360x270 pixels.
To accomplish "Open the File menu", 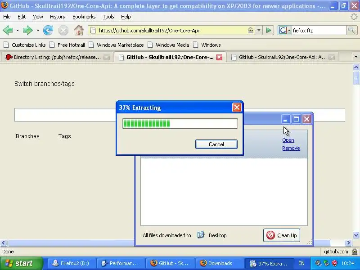I will pos(7,17).
